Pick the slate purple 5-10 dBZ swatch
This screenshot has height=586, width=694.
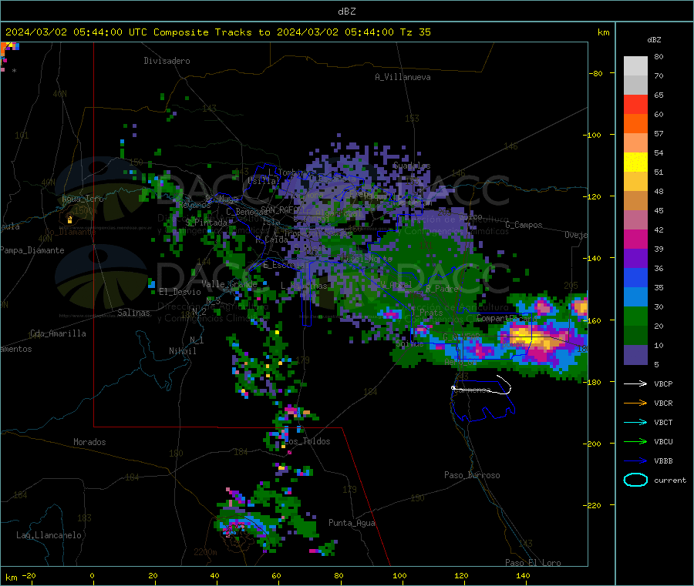coord(635,355)
